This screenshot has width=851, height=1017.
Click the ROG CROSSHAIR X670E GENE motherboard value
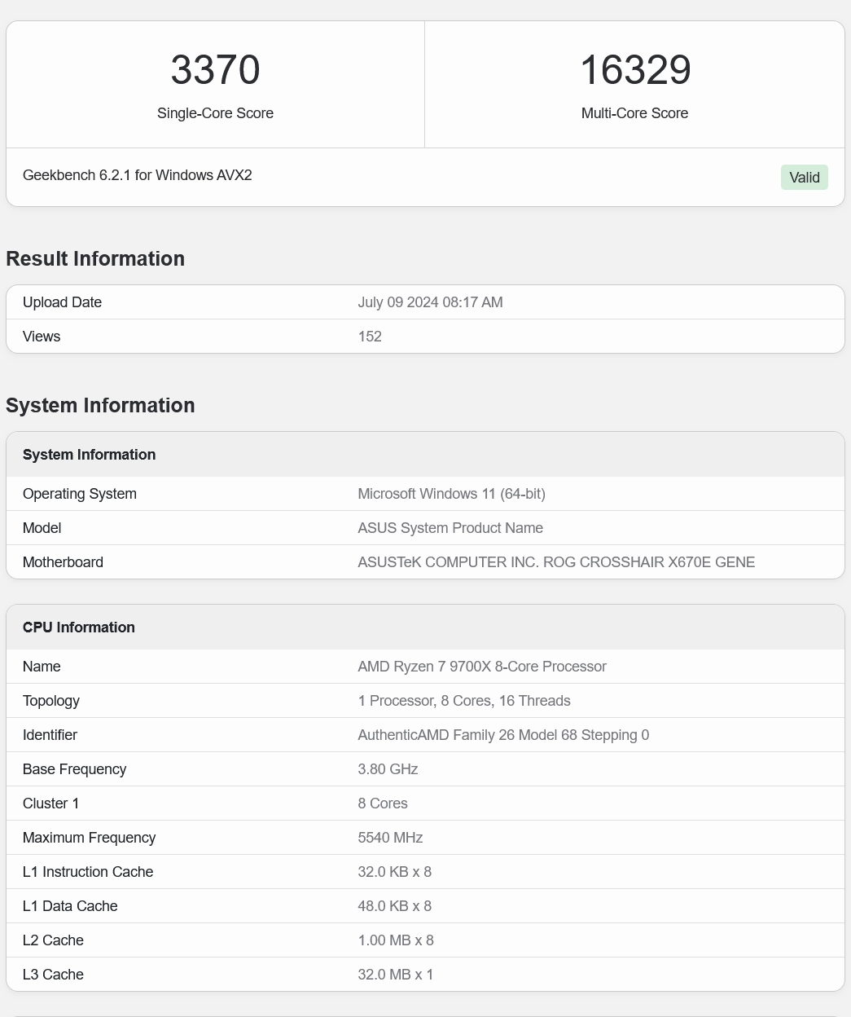pyautogui.click(x=555, y=562)
